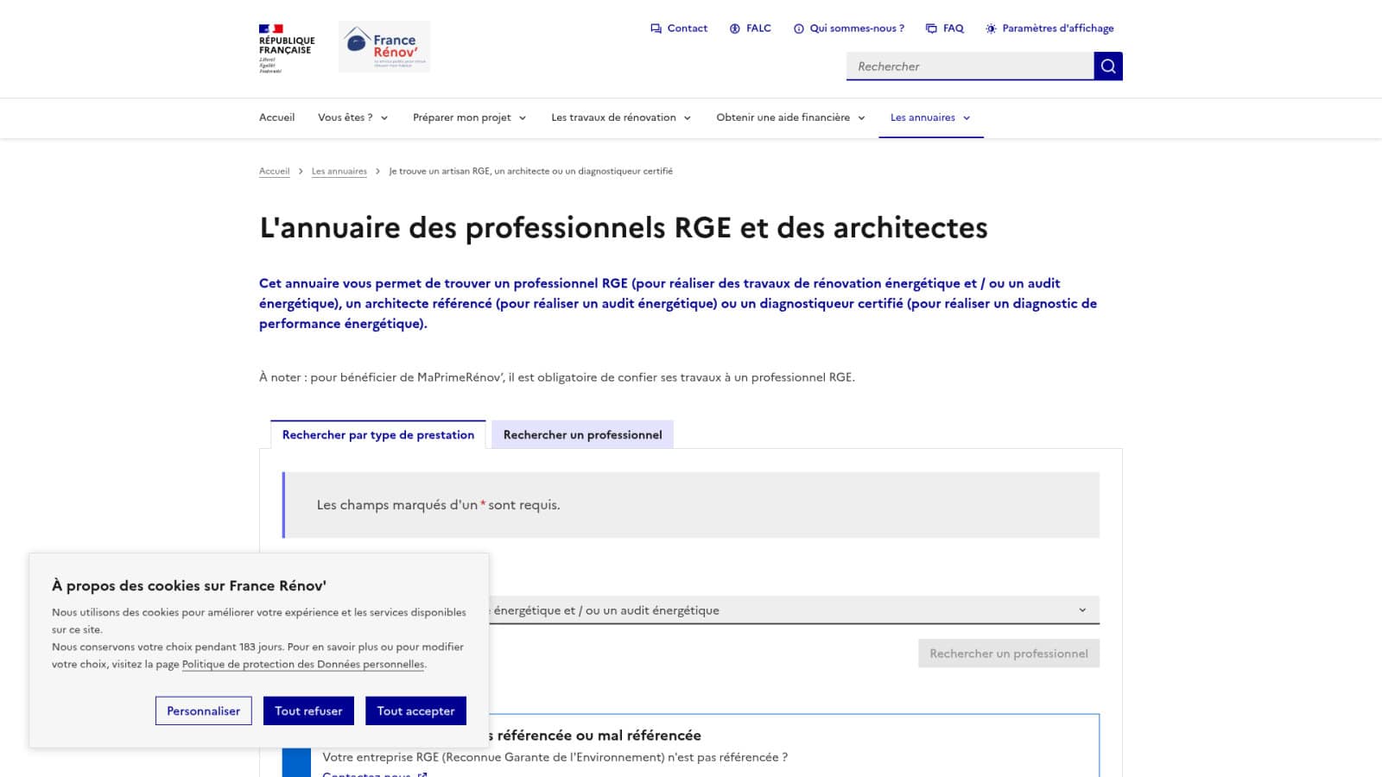Click the Qui sommes-nous info icon
The image size is (1382, 777).
click(799, 28)
